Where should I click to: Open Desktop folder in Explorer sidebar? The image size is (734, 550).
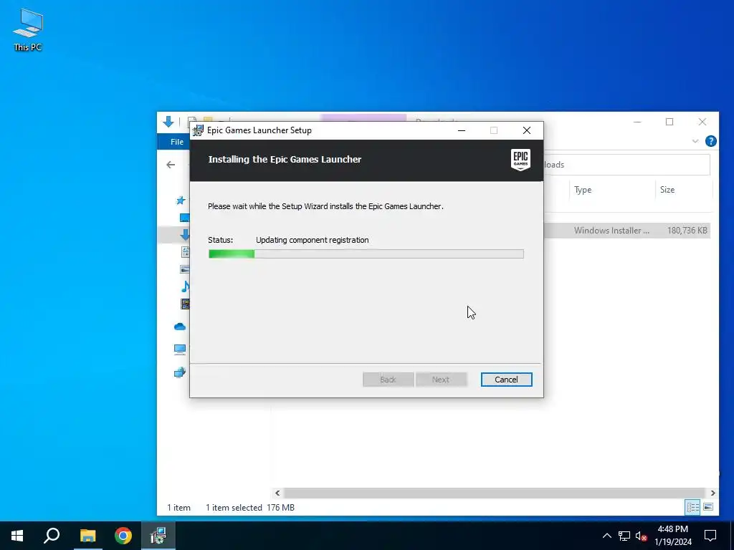click(x=184, y=218)
